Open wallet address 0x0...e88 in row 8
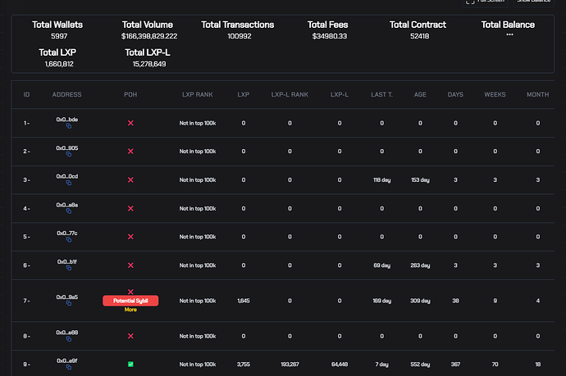This screenshot has height=376, width=566. [x=67, y=332]
